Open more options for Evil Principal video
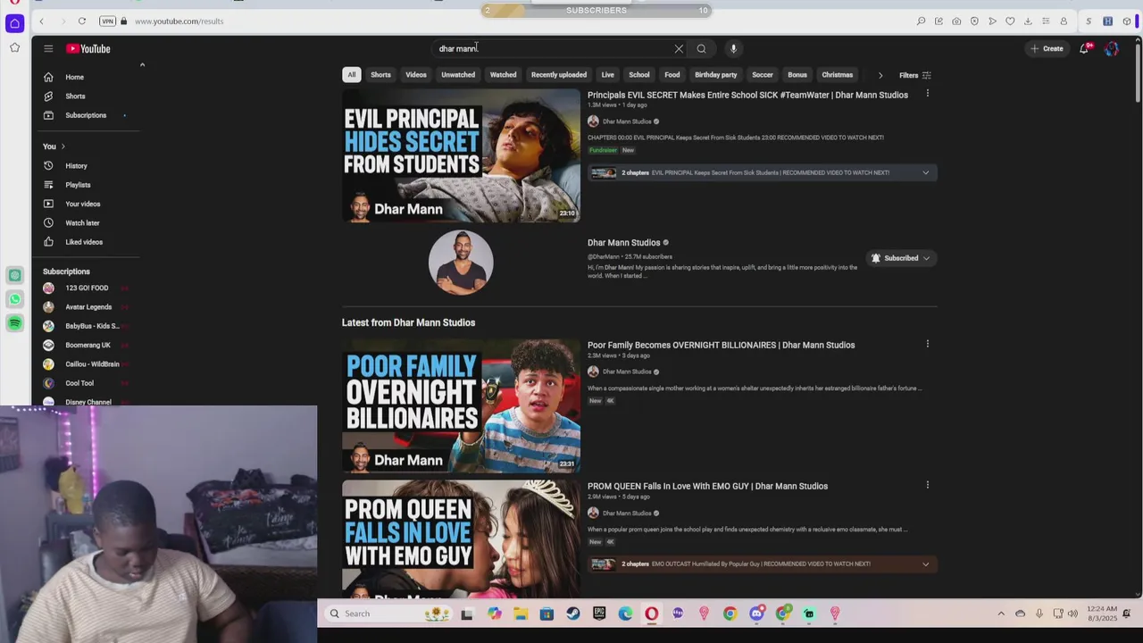Screen dimensions: 1143x643 click(x=927, y=93)
